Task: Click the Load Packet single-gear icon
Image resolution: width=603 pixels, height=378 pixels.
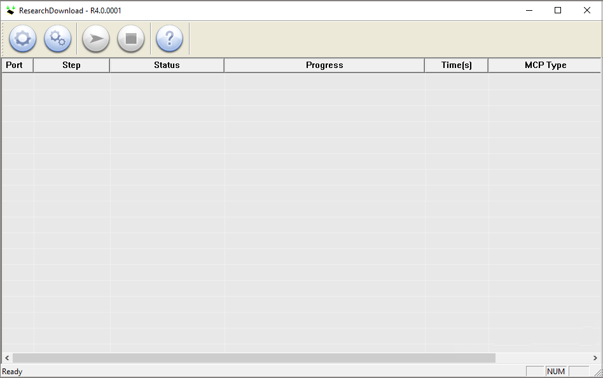Action: coord(23,38)
